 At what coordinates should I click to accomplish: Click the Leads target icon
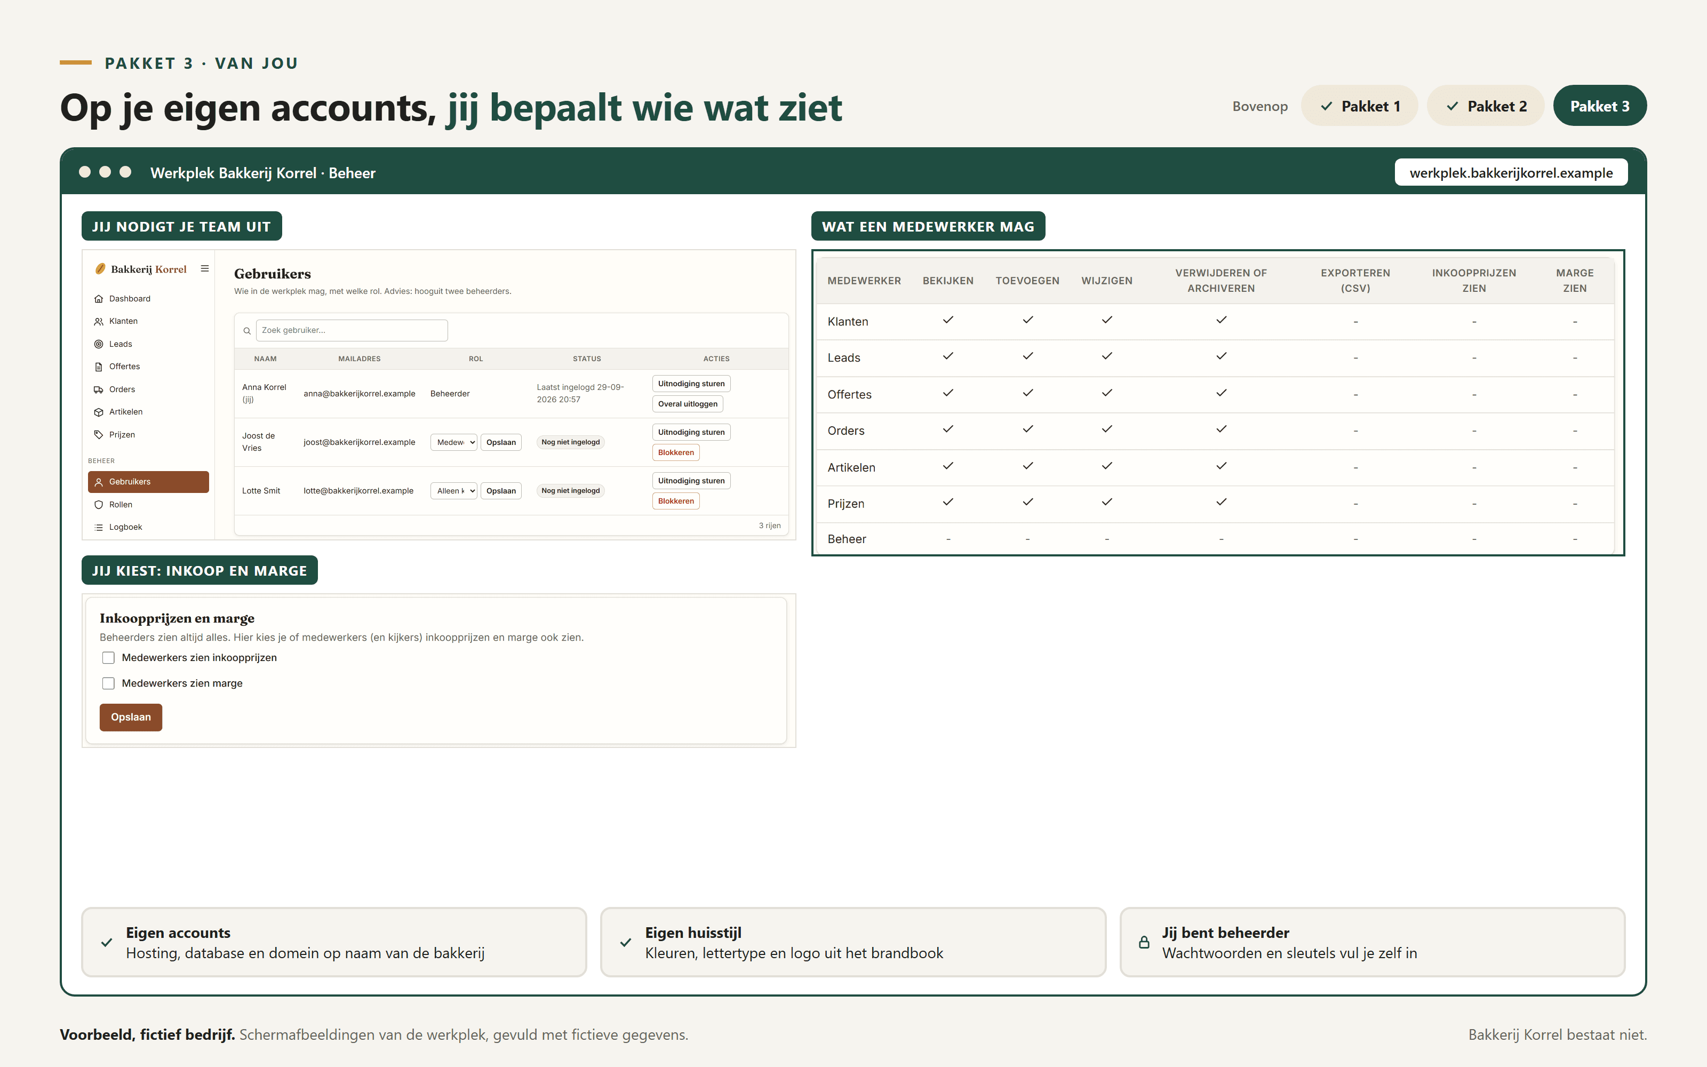pos(99,344)
